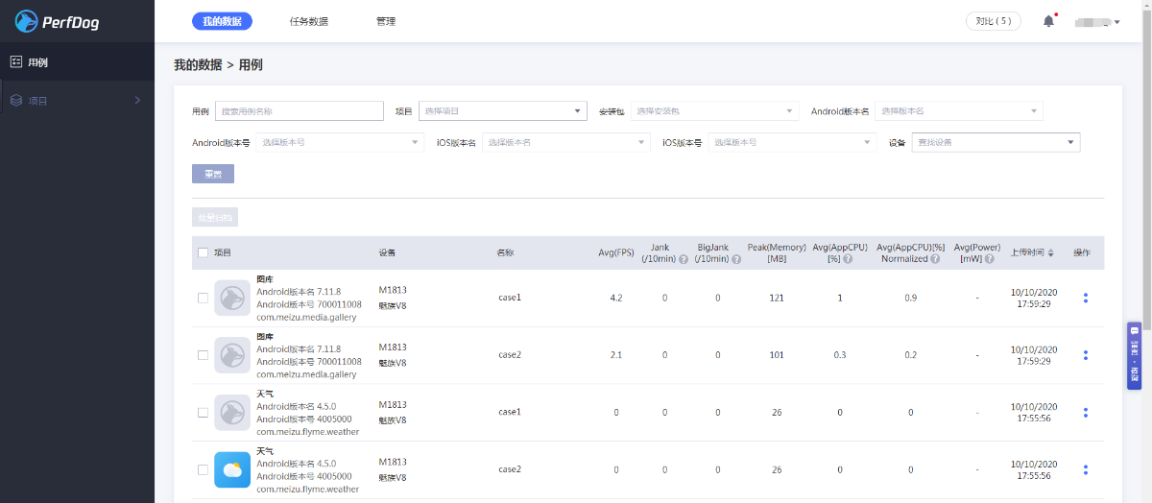This screenshot has height=503, width=1152.
Task: Click the 重置 reset button
Action: pos(213,174)
